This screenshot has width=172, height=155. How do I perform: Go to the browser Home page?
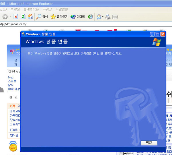point(30,17)
